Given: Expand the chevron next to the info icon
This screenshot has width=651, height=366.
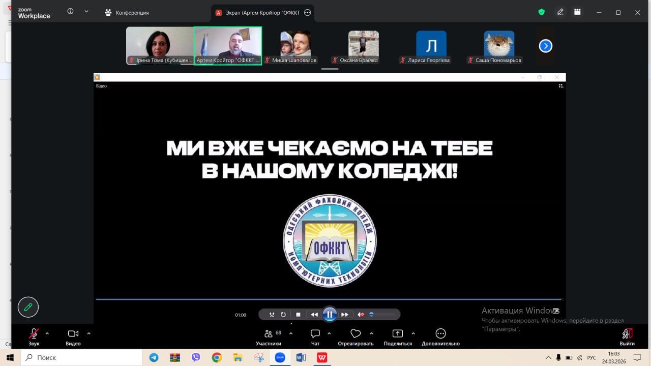Looking at the screenshot, I should pos(86,12).
